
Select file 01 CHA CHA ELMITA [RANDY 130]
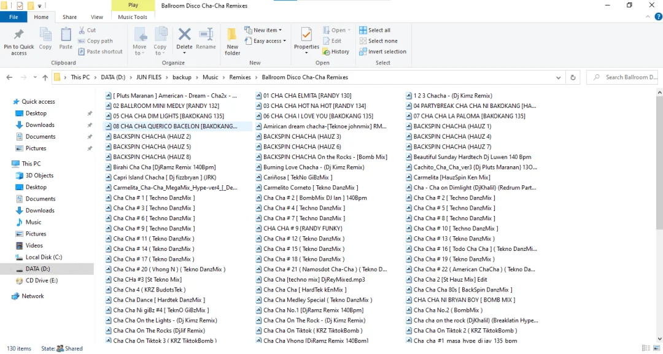click(307, 96)
